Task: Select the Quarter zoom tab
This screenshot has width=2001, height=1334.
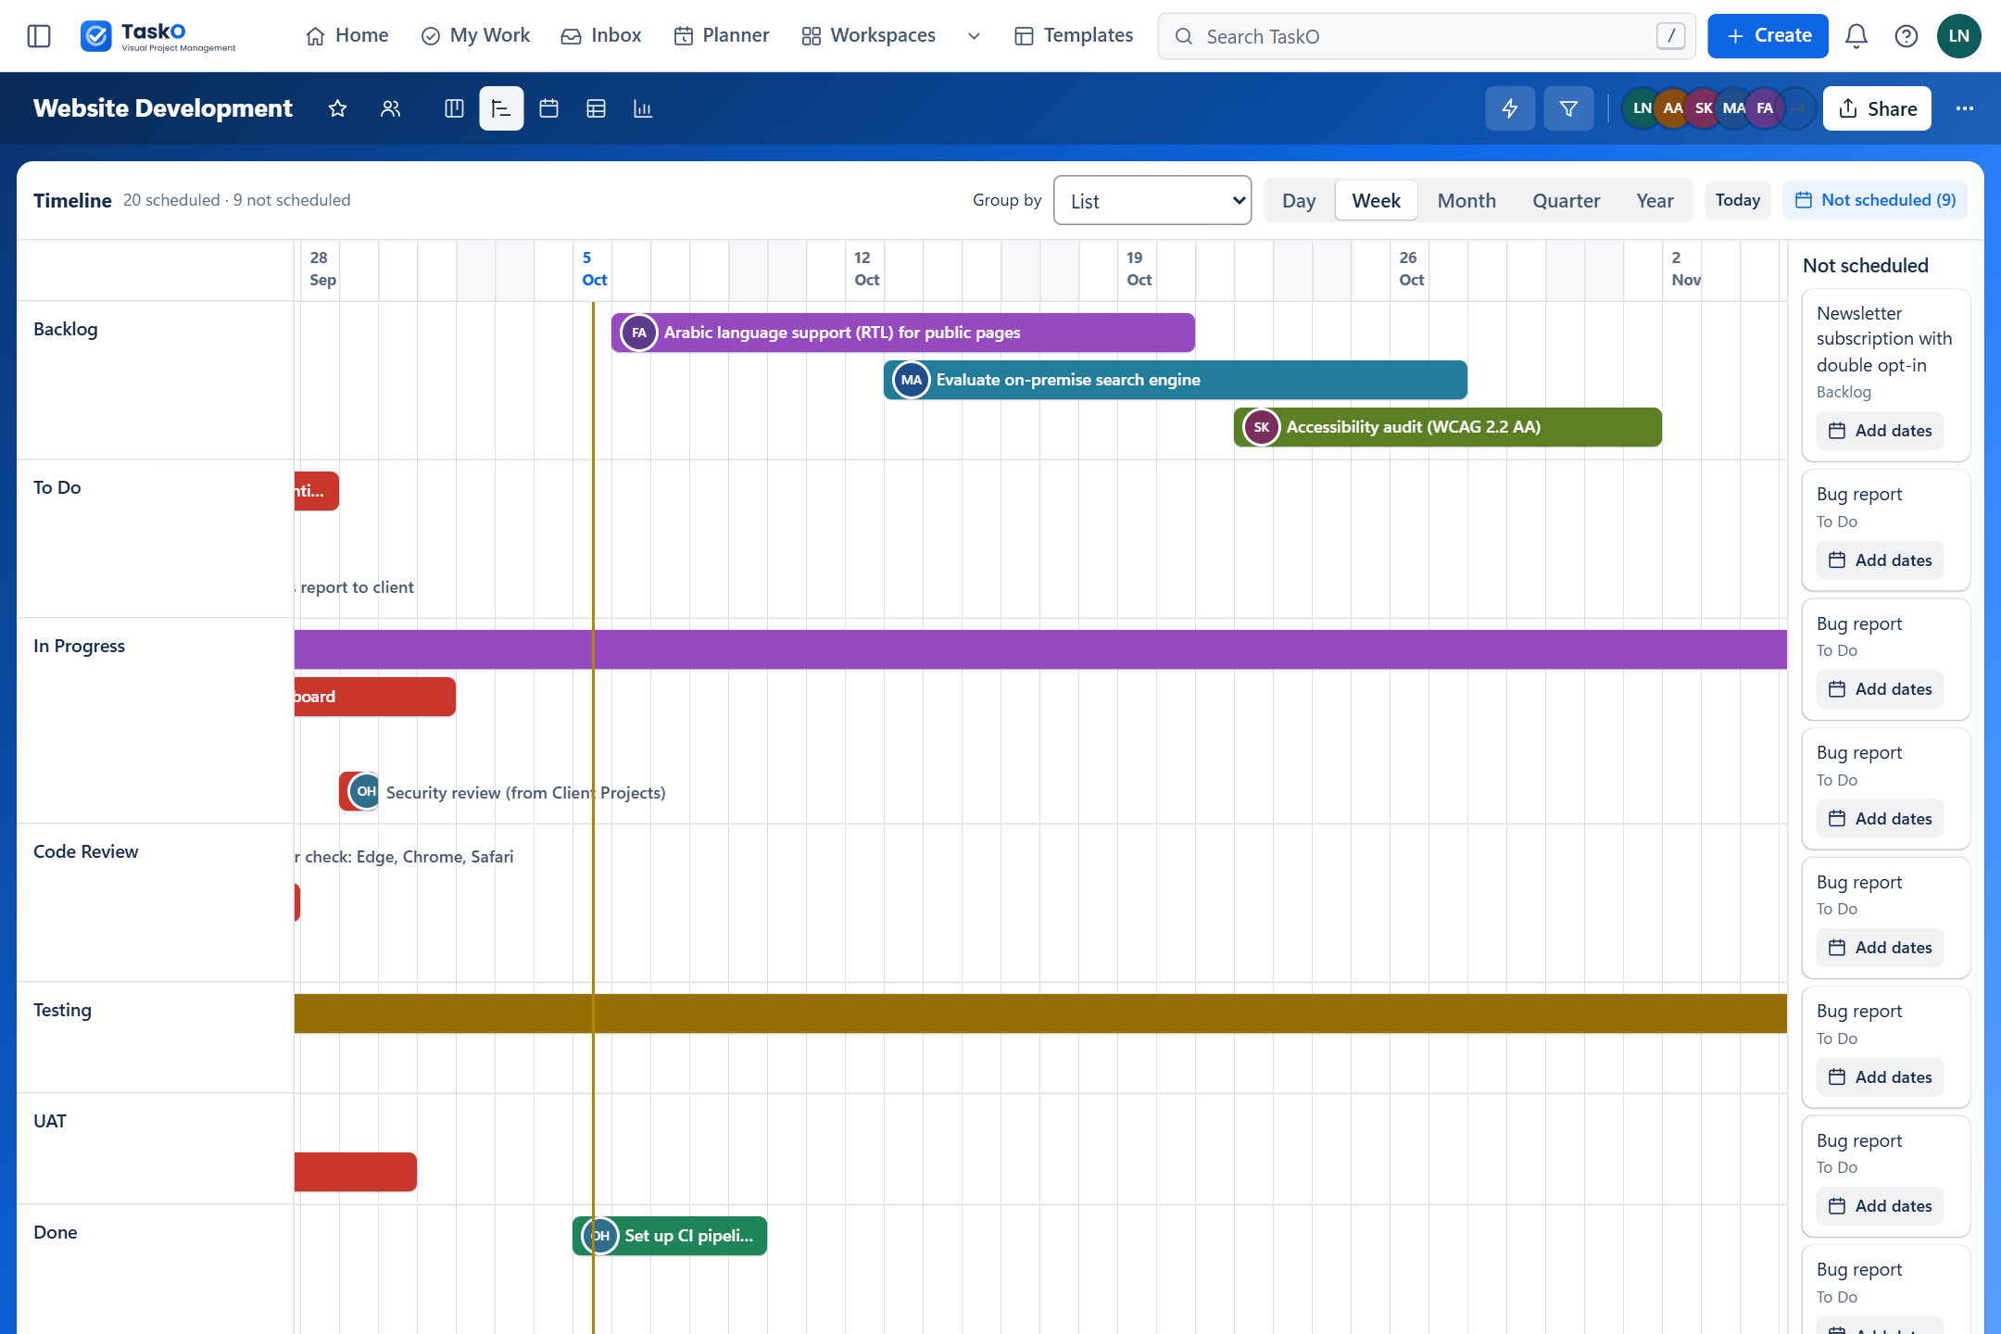Action: click(1566, 200)
